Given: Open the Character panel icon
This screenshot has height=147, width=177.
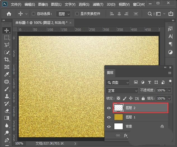Looking at the screenshot, I should (170, 37).
